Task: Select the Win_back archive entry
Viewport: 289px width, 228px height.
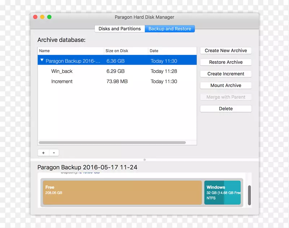Action: tap(62, 71)
